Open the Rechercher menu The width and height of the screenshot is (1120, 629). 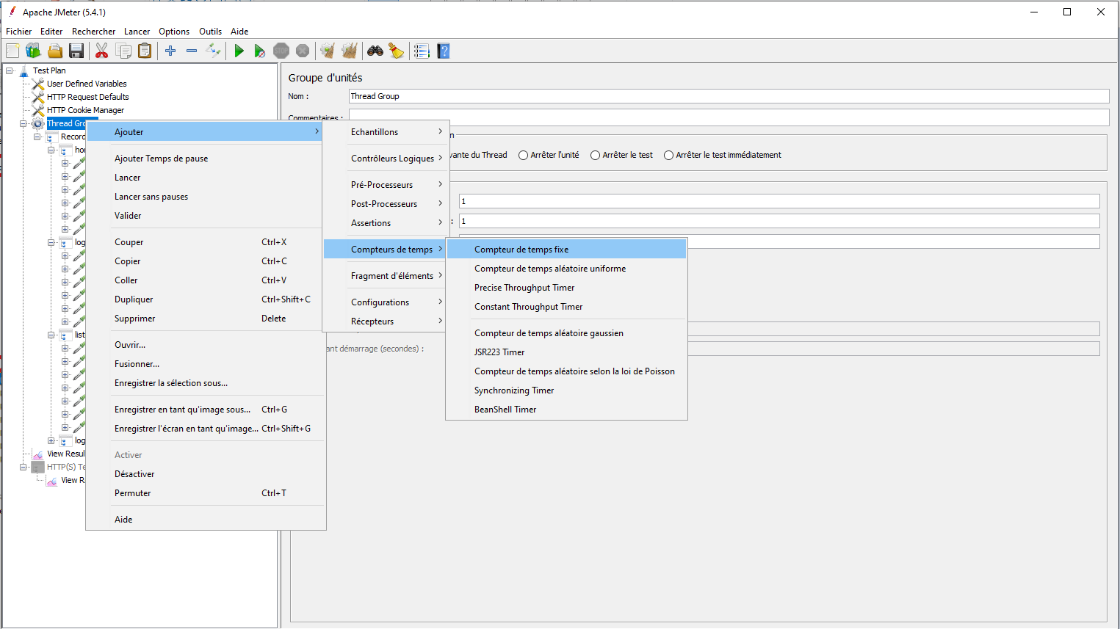pos(93,32)
